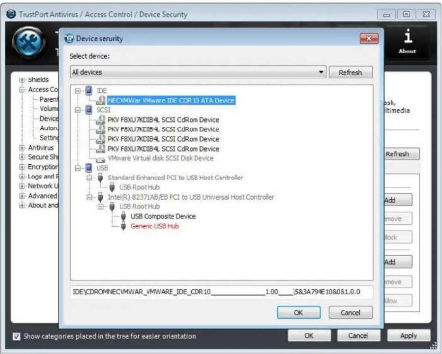The image size is (442, 354).
Task: Select the SCSI category label
Action: 104,110
